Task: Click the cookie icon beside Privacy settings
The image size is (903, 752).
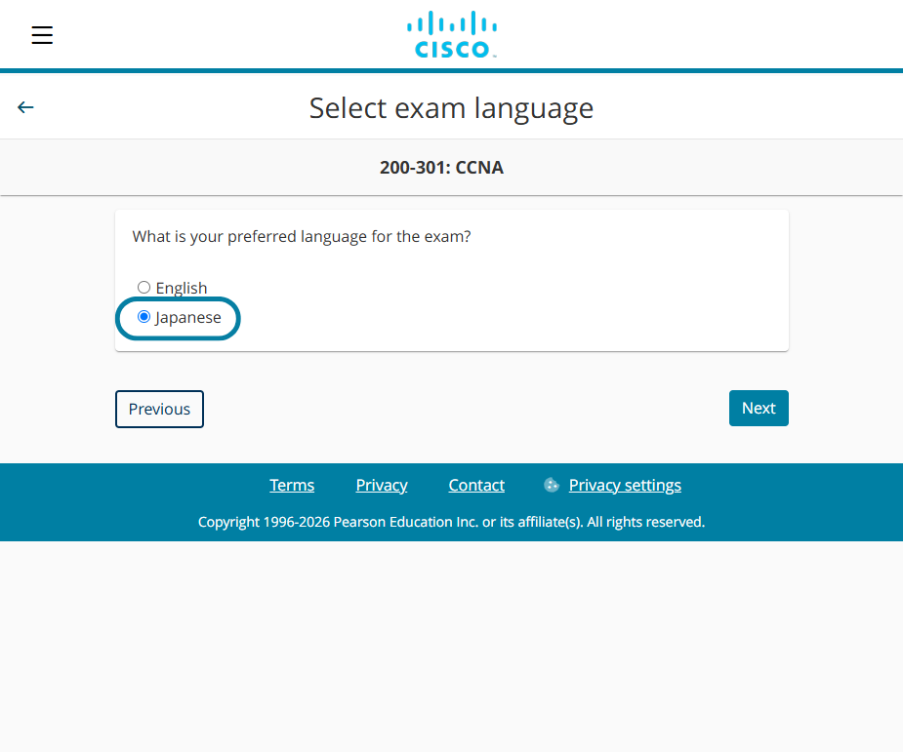Action: point(552,485)
